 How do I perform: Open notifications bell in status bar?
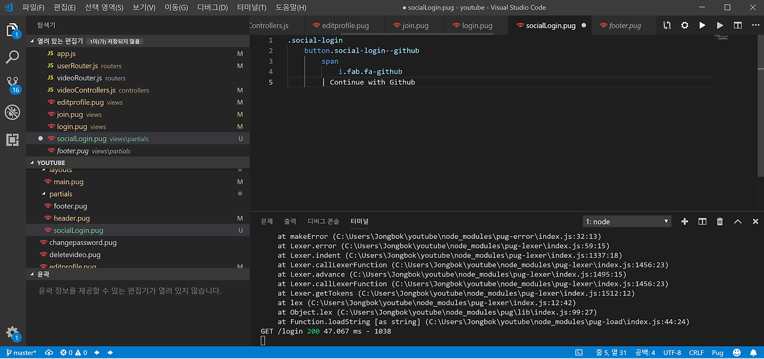pyautogui.click(x=753, y=353)
